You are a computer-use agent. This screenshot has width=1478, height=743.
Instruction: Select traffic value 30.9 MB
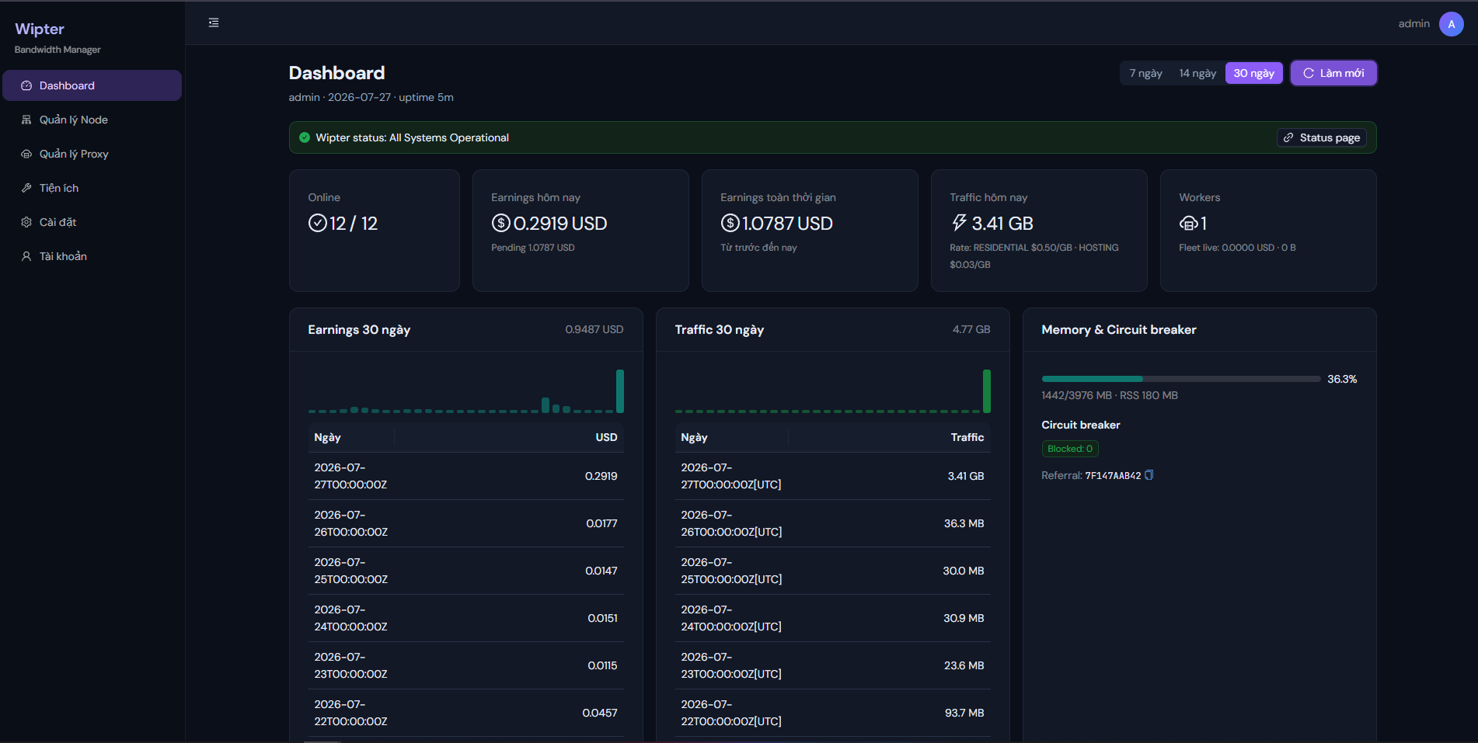click(964, 618)
